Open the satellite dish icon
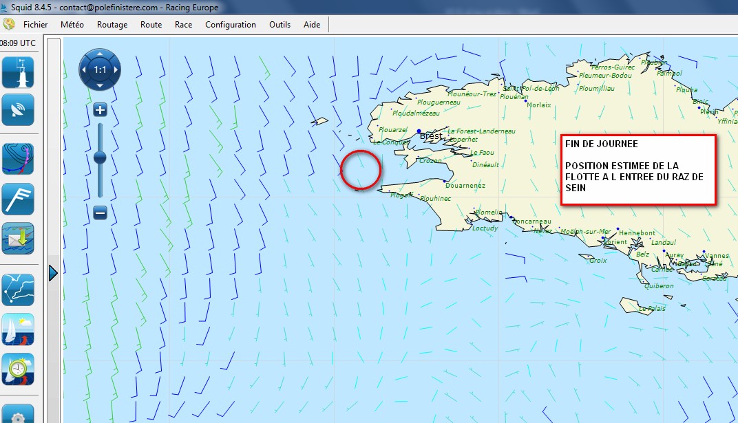738x423 pixels. click(18, 109)
